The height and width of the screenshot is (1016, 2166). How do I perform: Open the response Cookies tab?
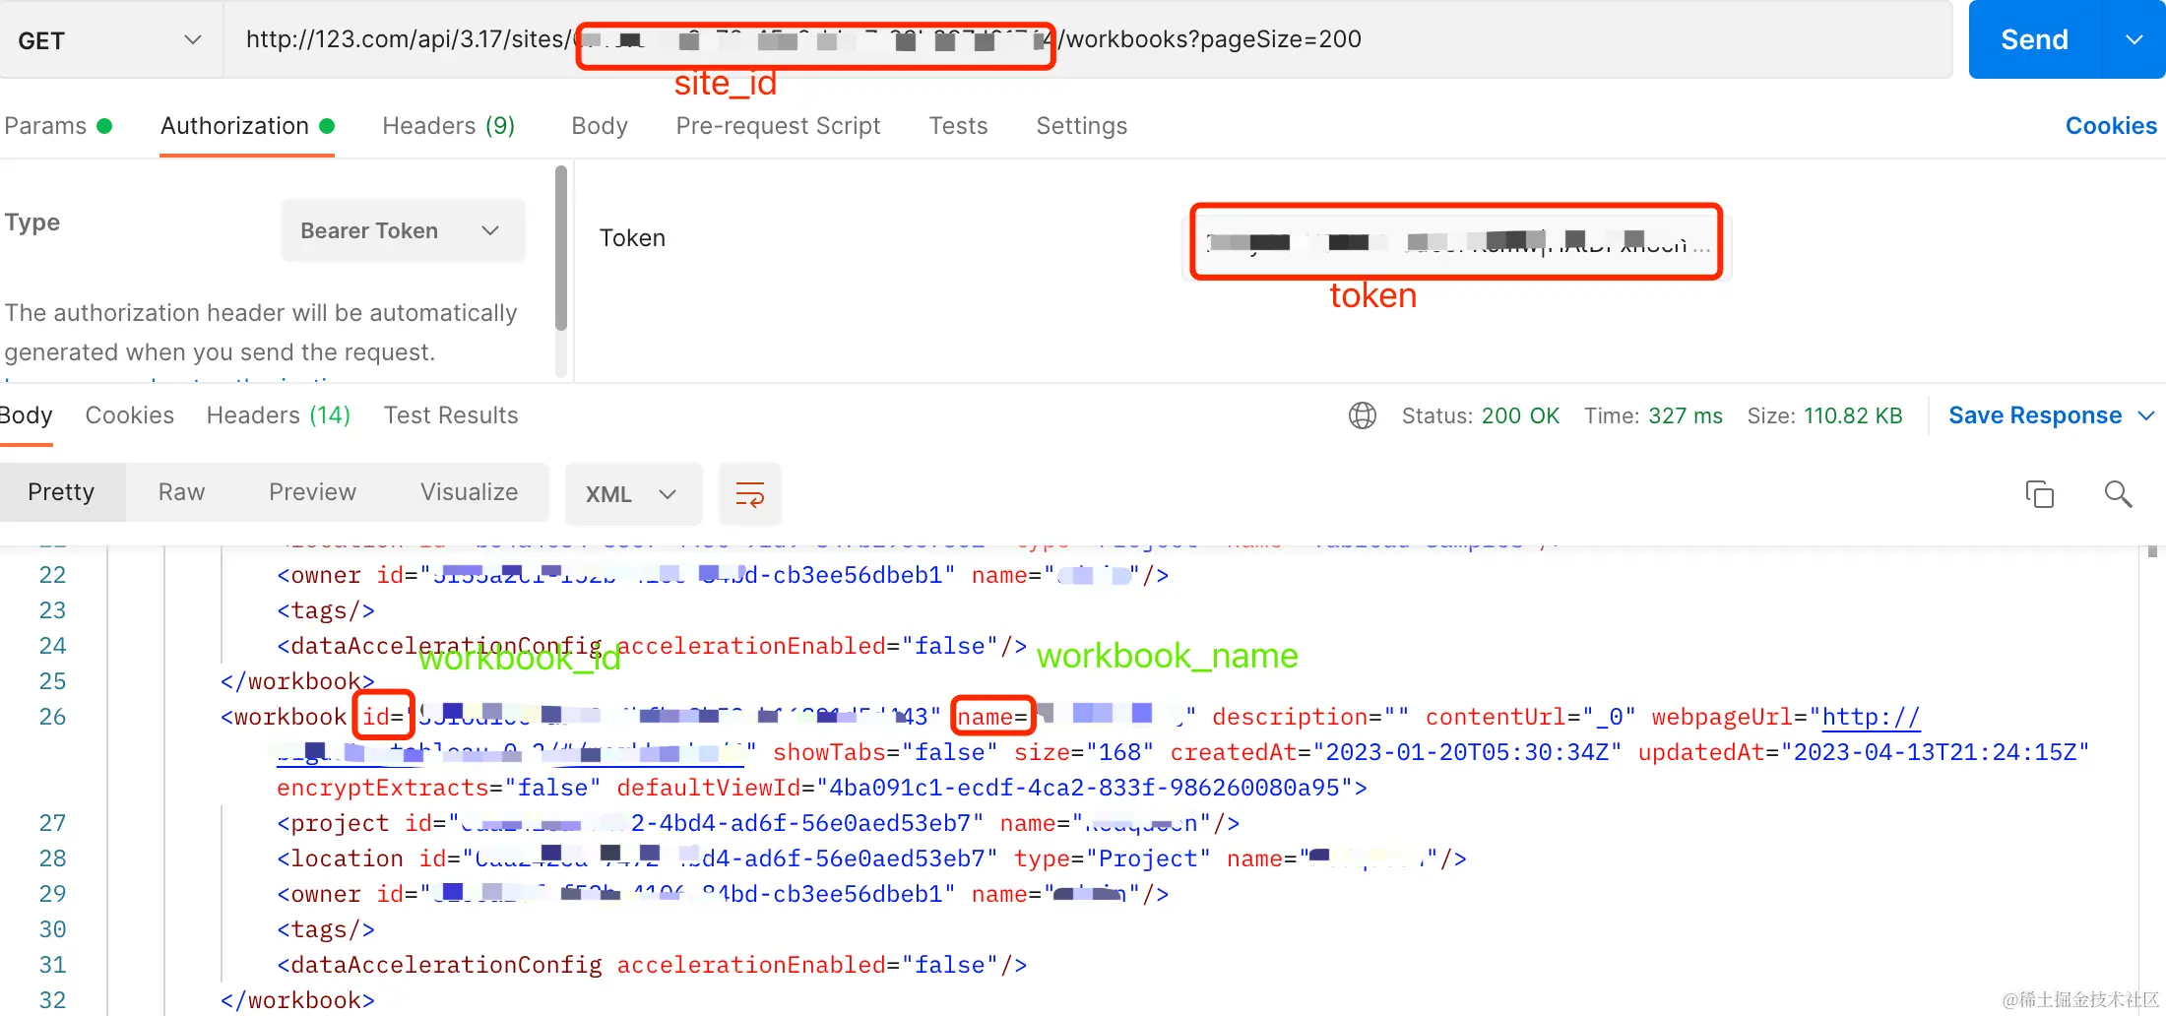click(129, 415)
